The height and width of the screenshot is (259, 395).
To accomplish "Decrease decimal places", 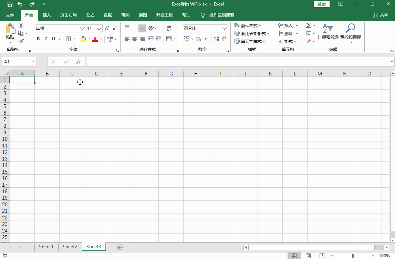I will pos(224,39).
